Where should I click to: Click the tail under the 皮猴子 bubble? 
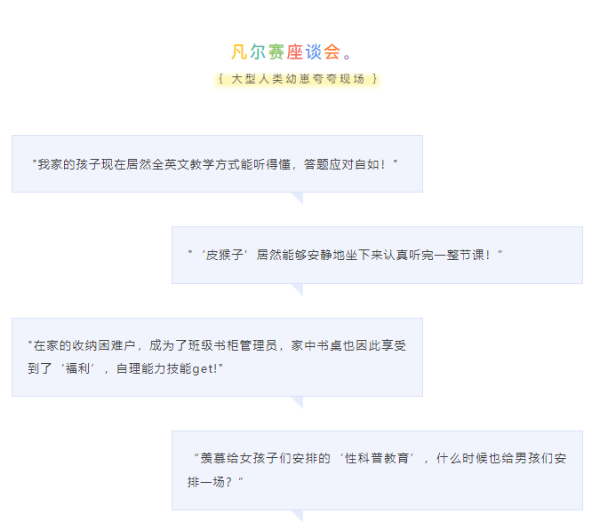[x=298, y=288]
